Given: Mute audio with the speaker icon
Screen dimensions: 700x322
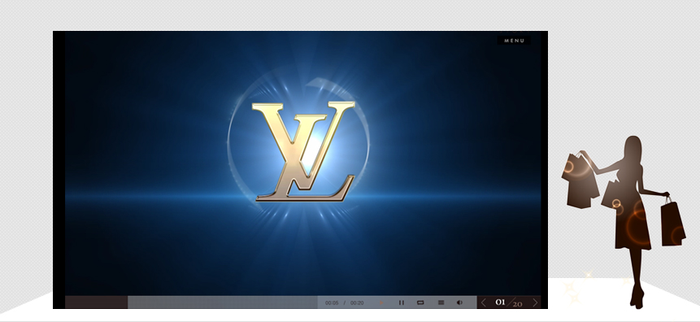Looking at the screenshot, I should tap(460, 302).
